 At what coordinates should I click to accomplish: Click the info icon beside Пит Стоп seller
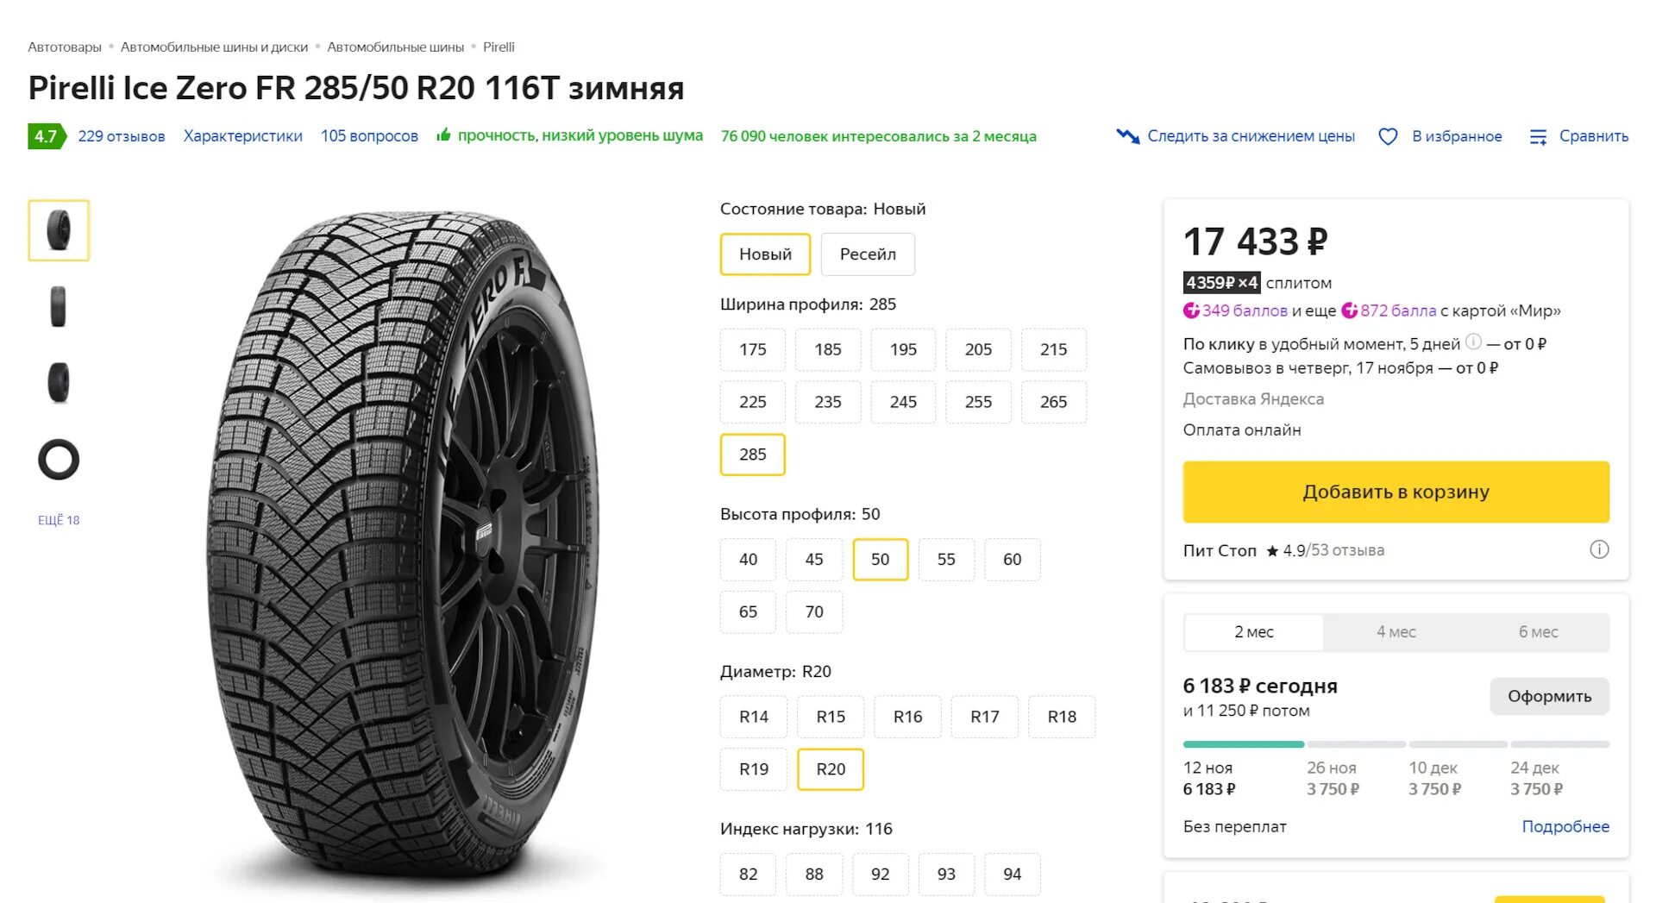[1599, 550]
